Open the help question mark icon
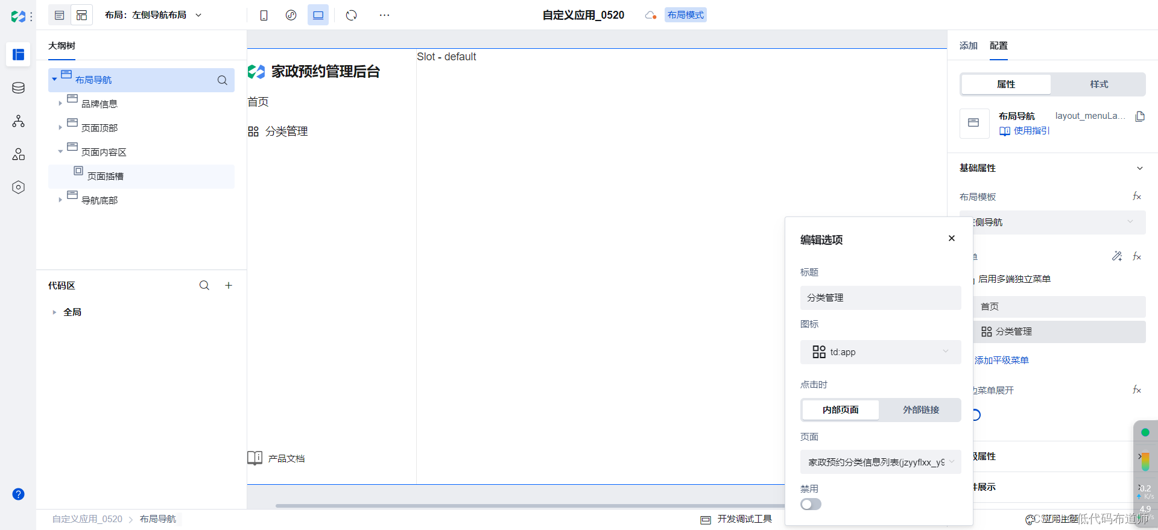Screen dimensions: 1158x530 pyautogui.click(x=18, y=494)
